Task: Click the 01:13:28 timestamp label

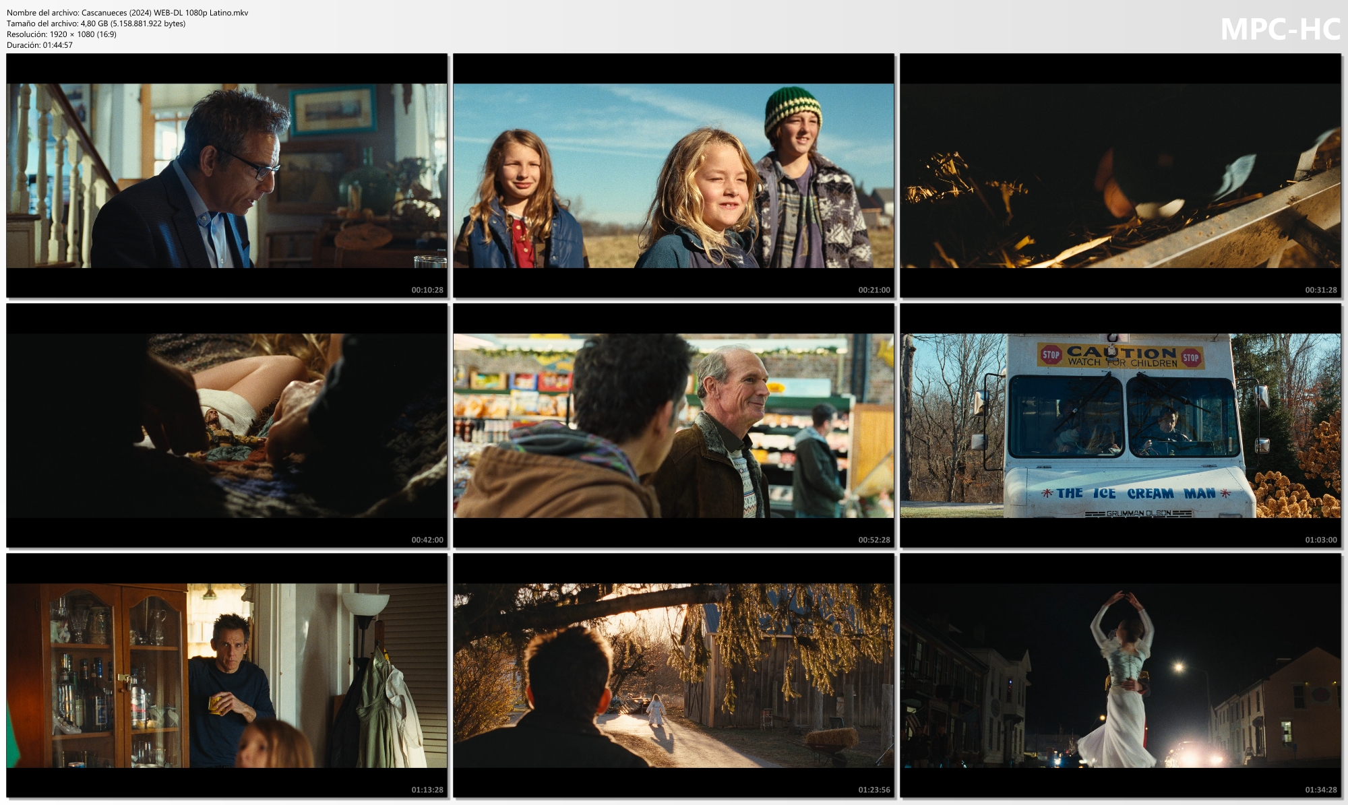Action: [x=427, y=790]
